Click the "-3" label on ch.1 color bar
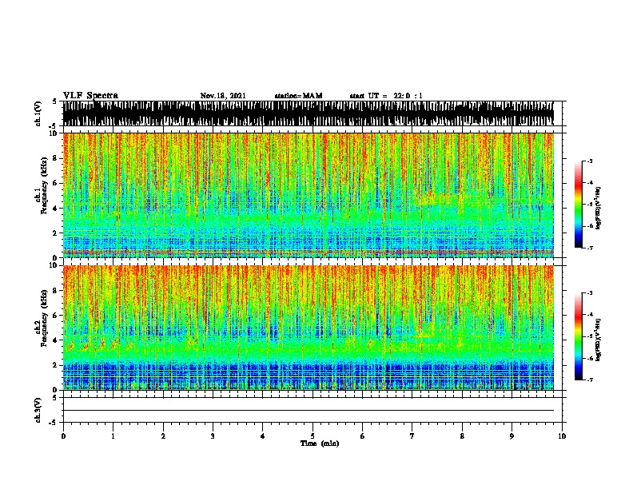 click(590, 161)
